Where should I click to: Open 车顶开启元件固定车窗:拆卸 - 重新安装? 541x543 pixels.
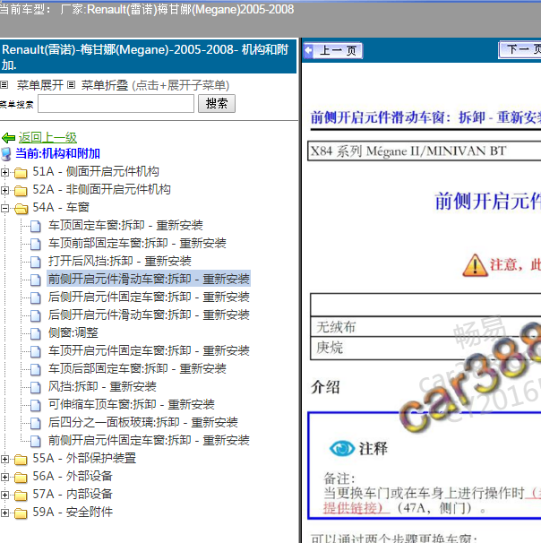point(149,351)
